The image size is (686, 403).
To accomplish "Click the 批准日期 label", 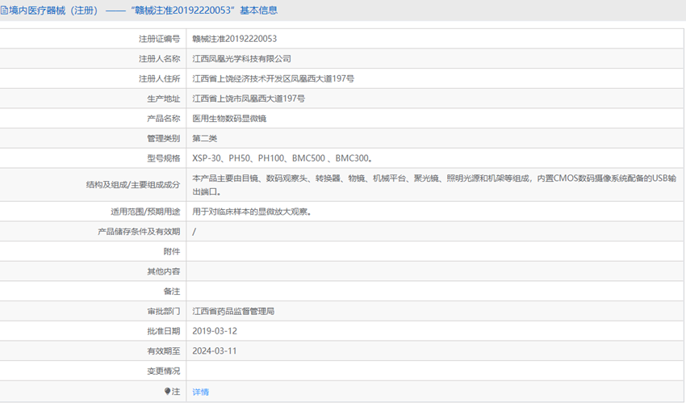I will (164, 331).
